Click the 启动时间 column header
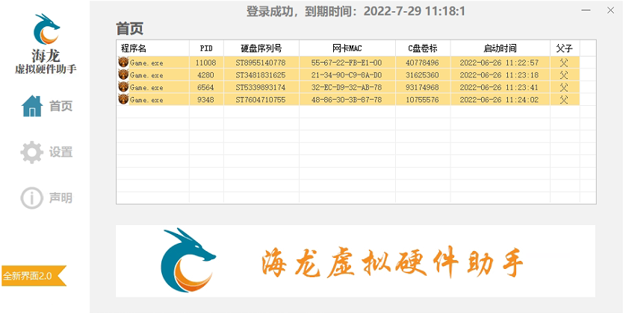This screenshot has width=623, height=313. click(x=500, y=48)
